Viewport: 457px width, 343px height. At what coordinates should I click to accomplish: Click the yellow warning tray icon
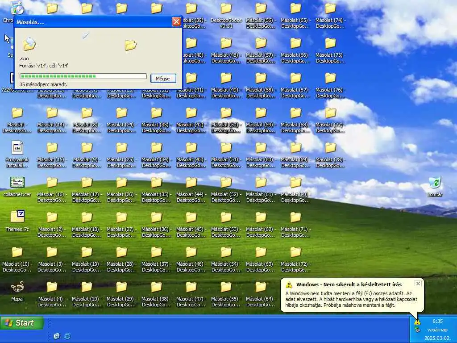click(x=417, y=322)
